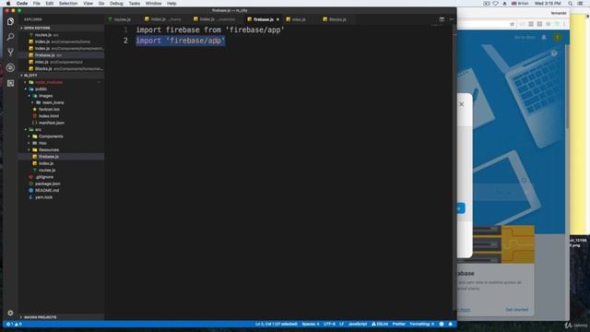The image size is (590, 332).
Task: Open the Tasks menu
Action: coord(135,4)
